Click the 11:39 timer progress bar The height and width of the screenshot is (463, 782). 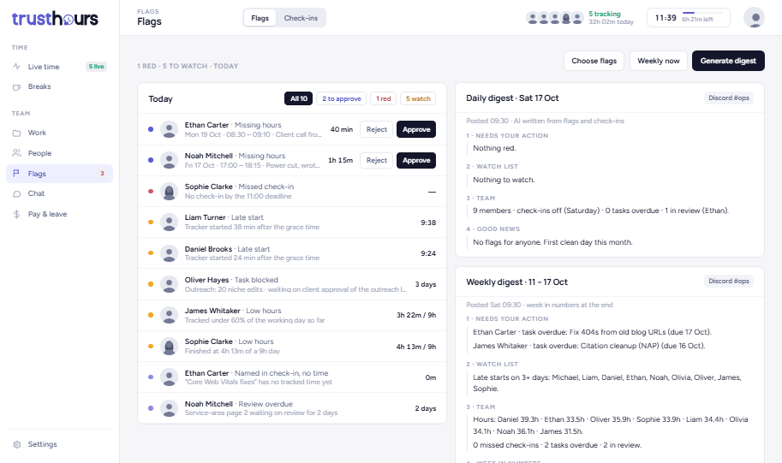click(702, 13)
